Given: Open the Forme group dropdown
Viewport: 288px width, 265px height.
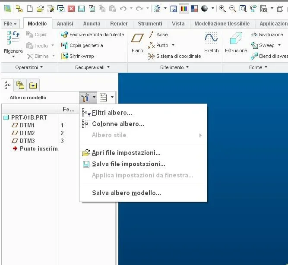Looking at the screenshot, I should (x=258, y=67).
